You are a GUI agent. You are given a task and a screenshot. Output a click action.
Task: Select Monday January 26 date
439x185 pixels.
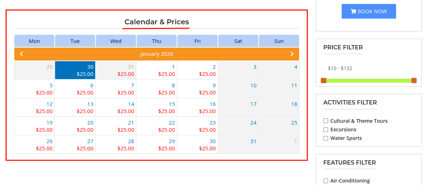[34, 145]
